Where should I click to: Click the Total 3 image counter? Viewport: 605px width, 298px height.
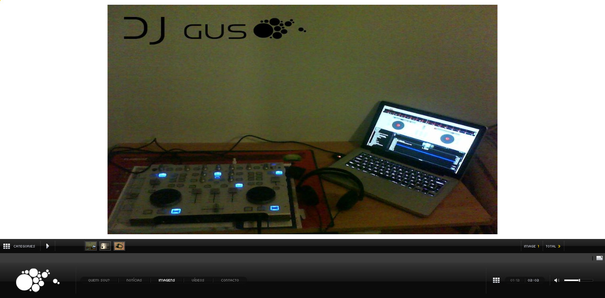pyautogui.click(x=553, y=246)
